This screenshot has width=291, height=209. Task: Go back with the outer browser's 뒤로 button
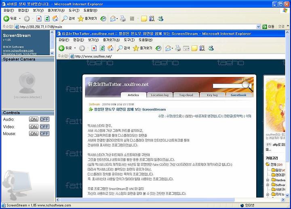click(x=10, y=18)
